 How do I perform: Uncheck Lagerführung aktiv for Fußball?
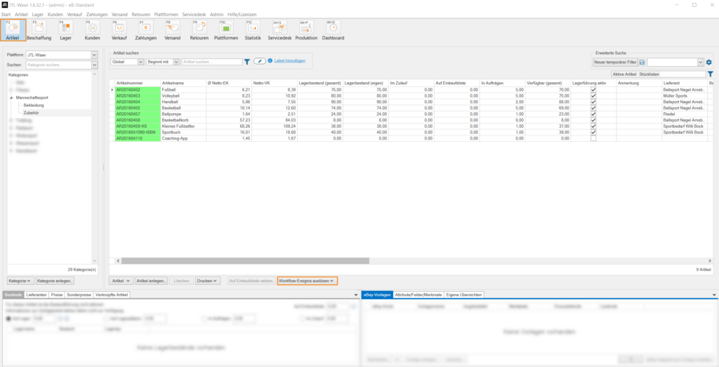pos(593,90)
